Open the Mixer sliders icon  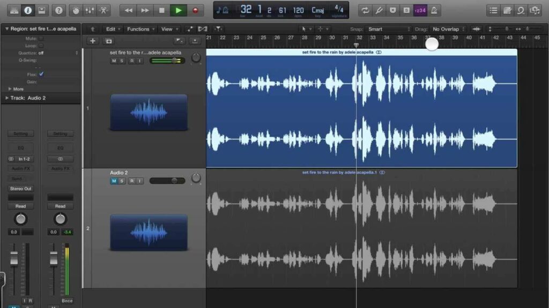[90, 11]
